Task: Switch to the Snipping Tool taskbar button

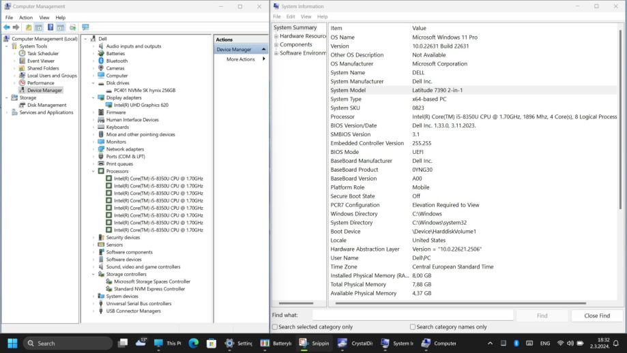Action: point(315,343)
